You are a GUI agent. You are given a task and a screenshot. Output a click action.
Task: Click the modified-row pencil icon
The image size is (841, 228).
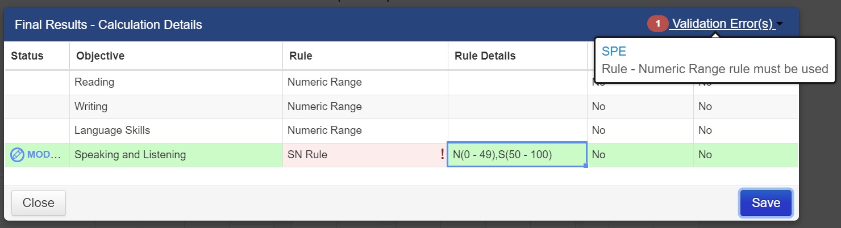tap(18, 155)
